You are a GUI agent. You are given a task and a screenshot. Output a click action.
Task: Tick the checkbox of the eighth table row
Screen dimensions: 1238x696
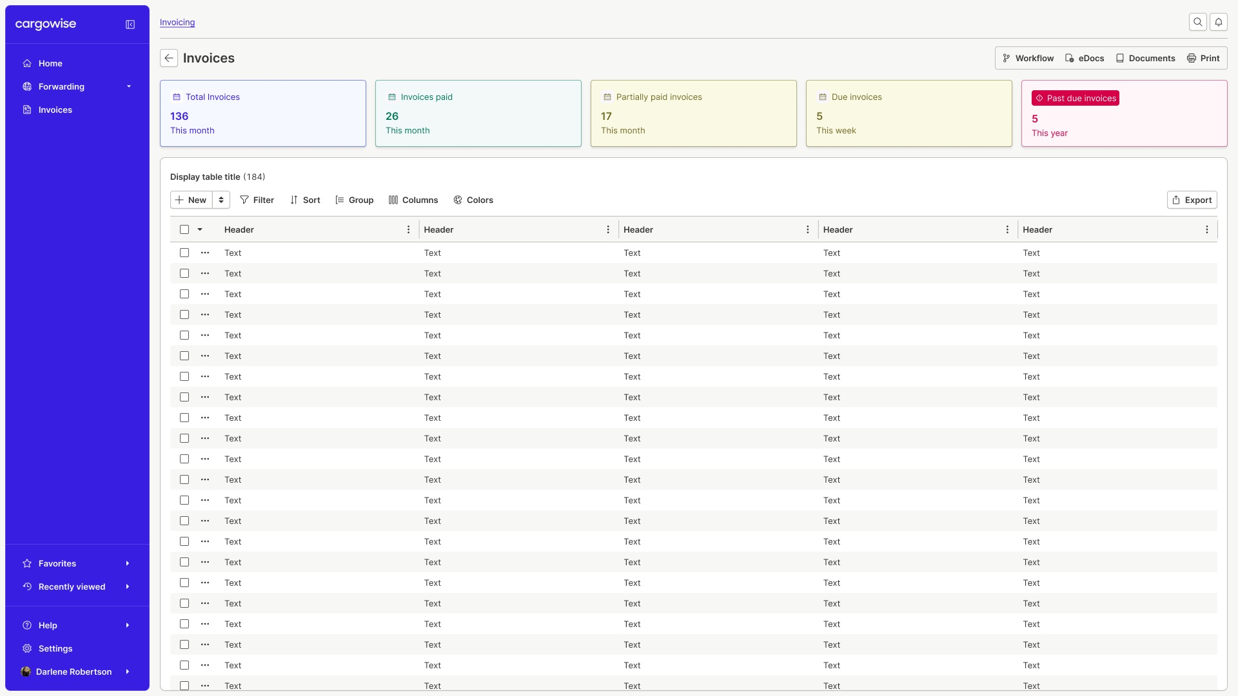184,397
